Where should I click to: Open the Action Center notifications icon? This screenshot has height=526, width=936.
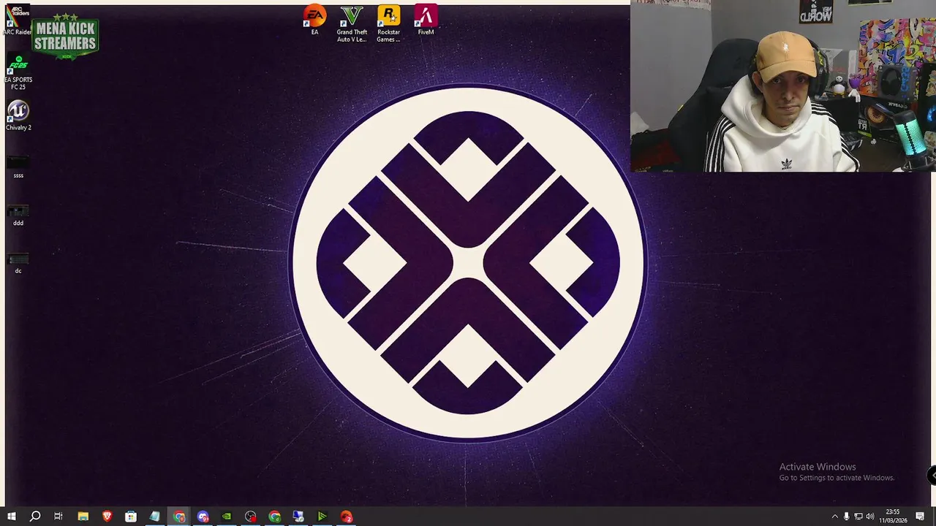click(x=920, y=517)
